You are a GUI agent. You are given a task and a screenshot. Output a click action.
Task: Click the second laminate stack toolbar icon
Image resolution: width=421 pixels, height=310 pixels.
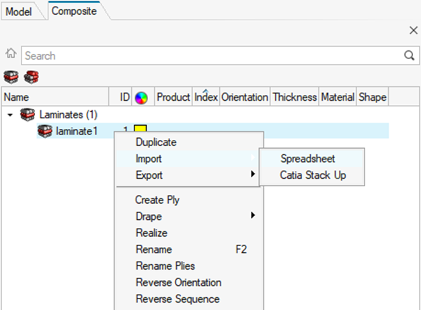(31, 77)
